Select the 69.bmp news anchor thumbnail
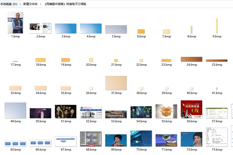 (x=116, y=140)
